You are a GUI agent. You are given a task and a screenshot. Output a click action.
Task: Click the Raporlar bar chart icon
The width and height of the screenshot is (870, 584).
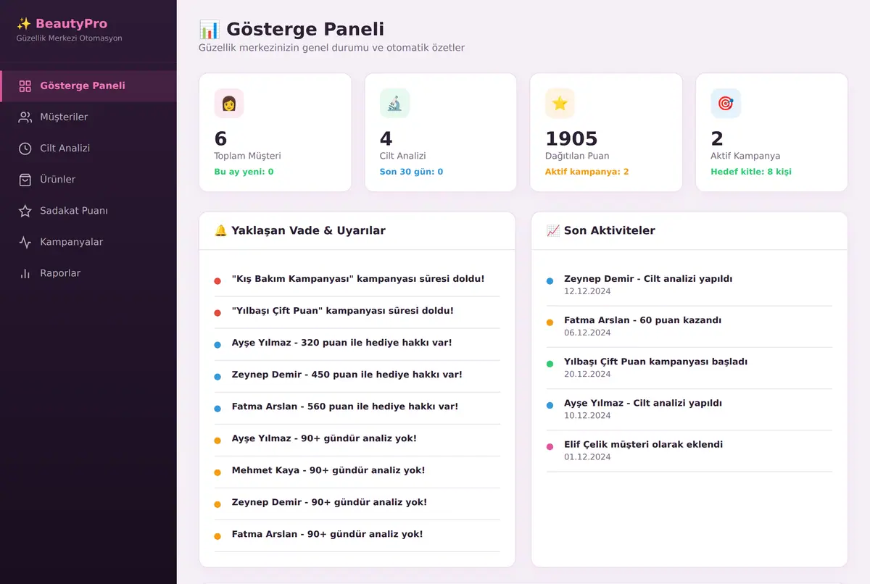tap(25, 273)
